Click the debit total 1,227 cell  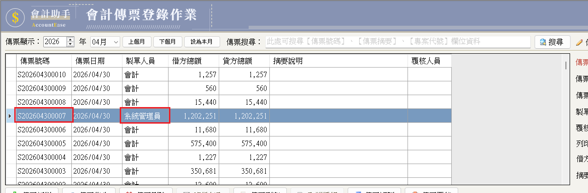[193, 157]
